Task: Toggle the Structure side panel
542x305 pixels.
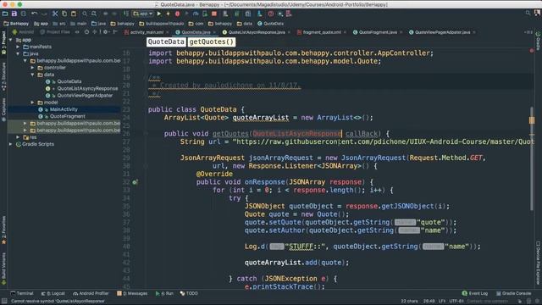Action: click(3, 77)
